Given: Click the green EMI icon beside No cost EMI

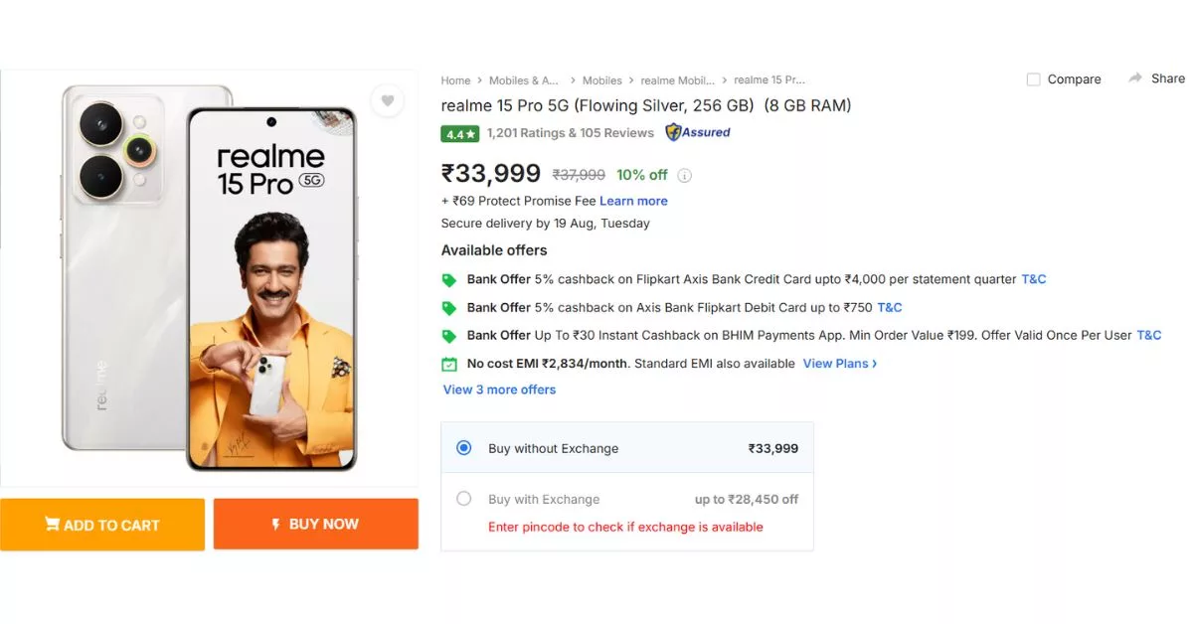Looking at the screenshot, I should pos(449,364).
